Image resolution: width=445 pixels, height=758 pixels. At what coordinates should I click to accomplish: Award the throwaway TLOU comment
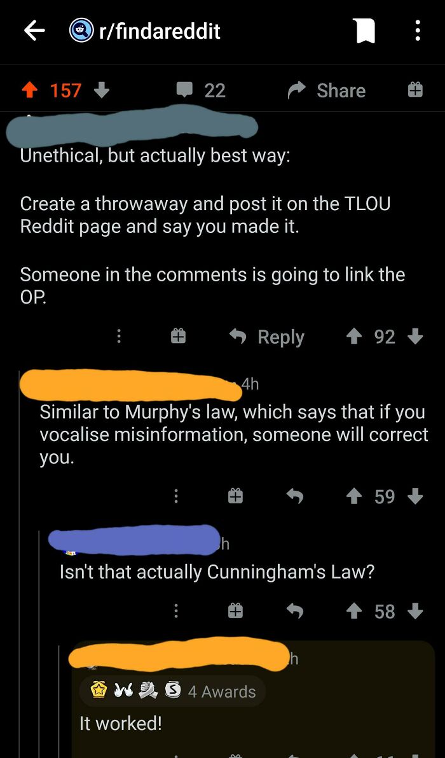tap(179, 337)
